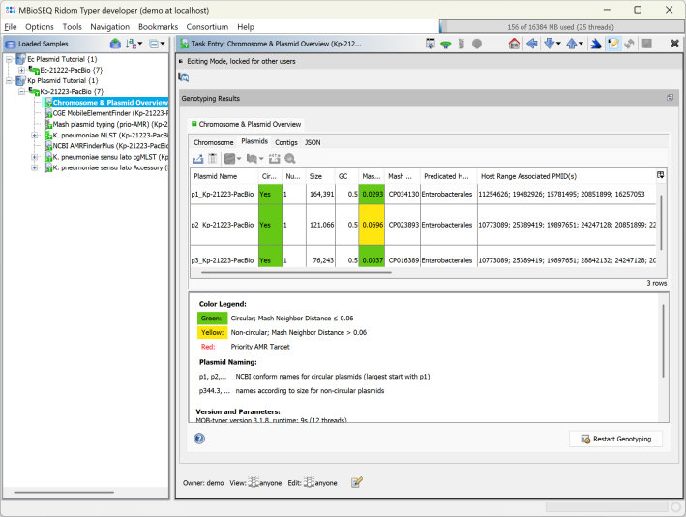Open the sort order dropdown in Loaded Samples
The image size is (686, 517).
click(134, 44)
